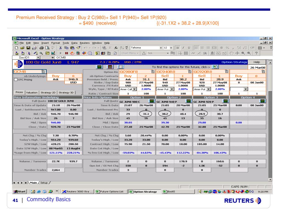The height and width of the screenshot is (211, 281).
Task: Click the grid icon in chart toolbar
Action: [x=186, y=53]
